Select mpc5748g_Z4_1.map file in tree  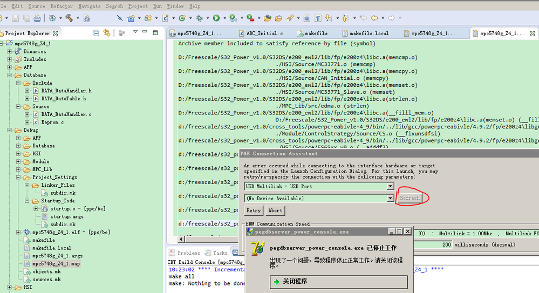[x=56, y=264]
